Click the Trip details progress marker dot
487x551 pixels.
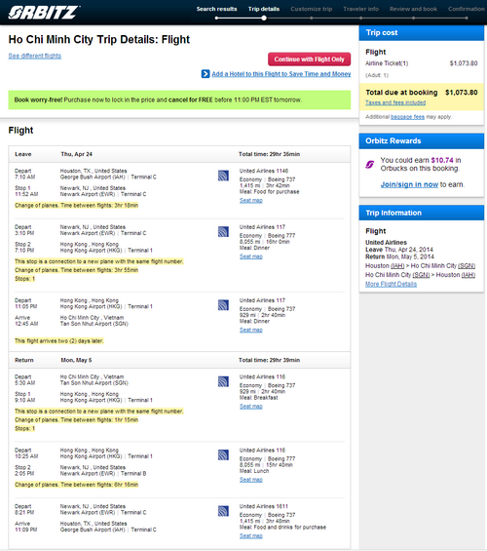[264, 18]
